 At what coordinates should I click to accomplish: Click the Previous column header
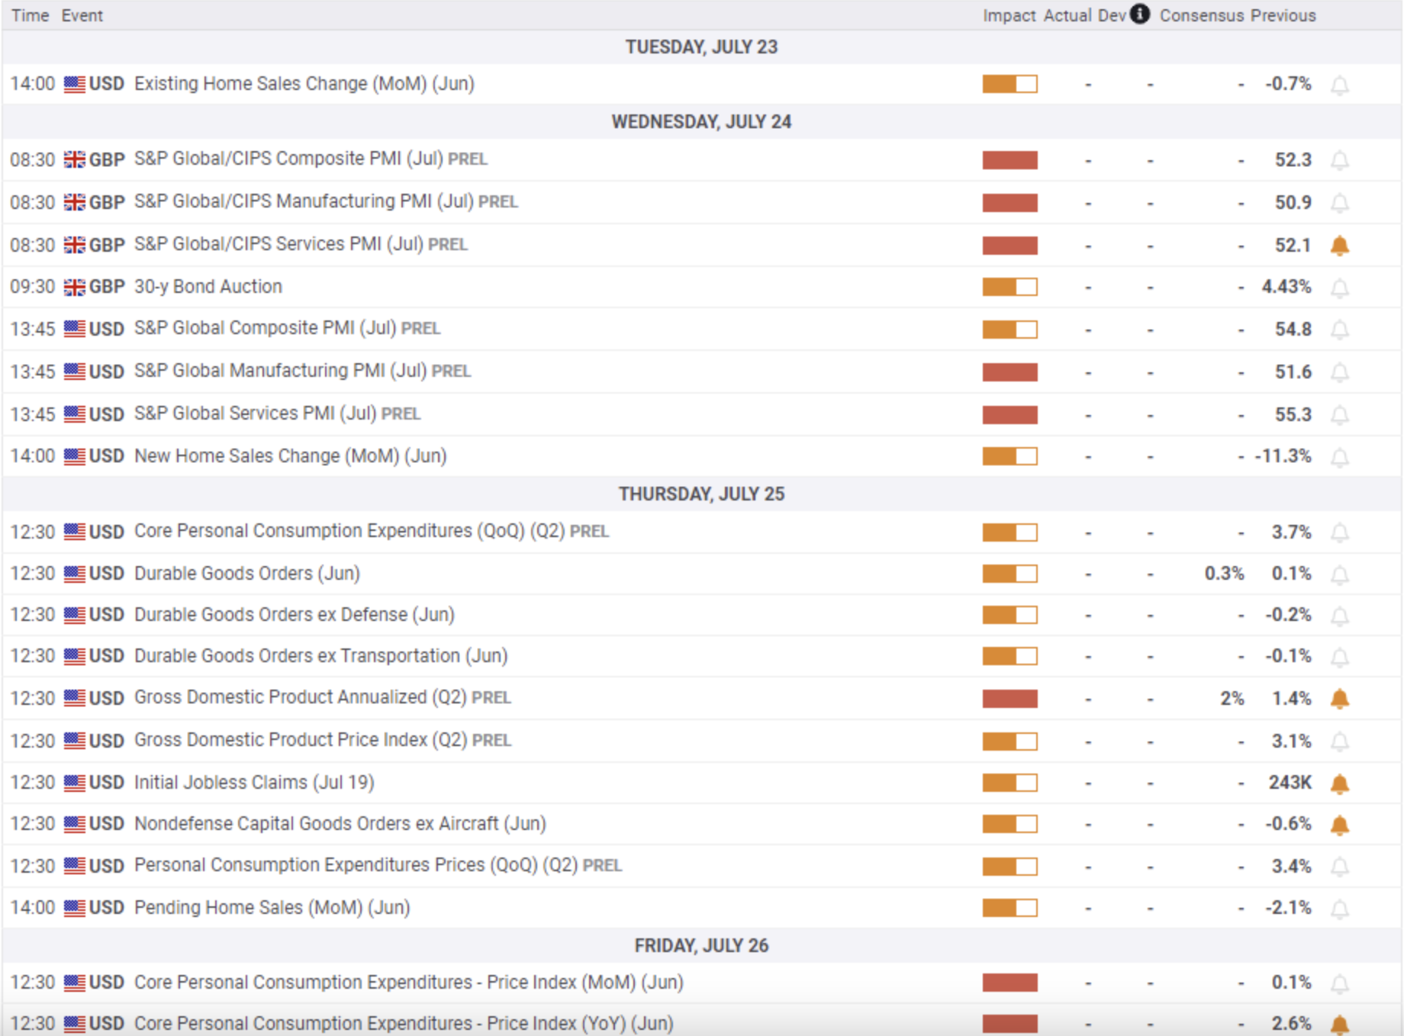point(1283,15)
